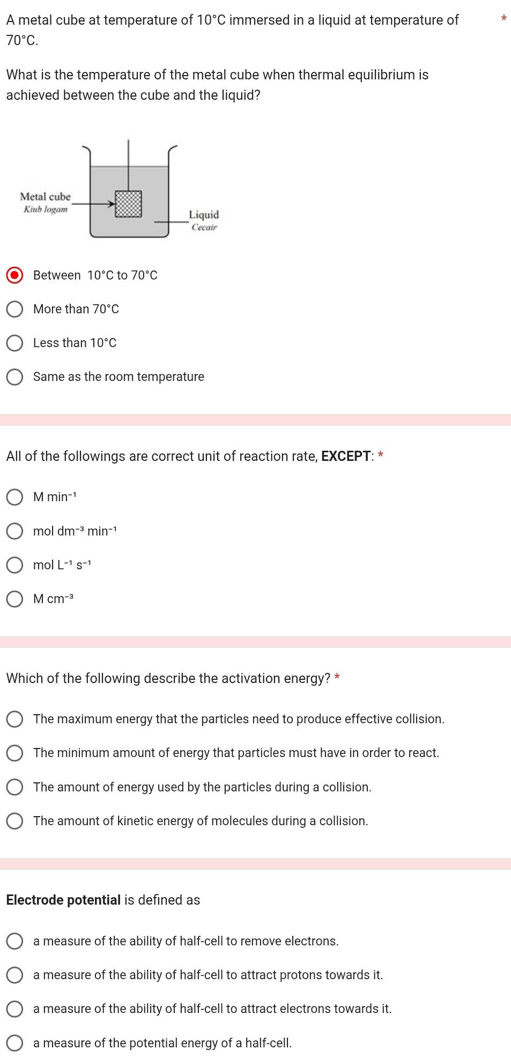Choose "More than 70°C" answer

tap(15, 309)
